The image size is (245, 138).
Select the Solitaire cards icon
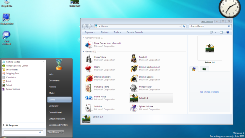coord(88,108)
